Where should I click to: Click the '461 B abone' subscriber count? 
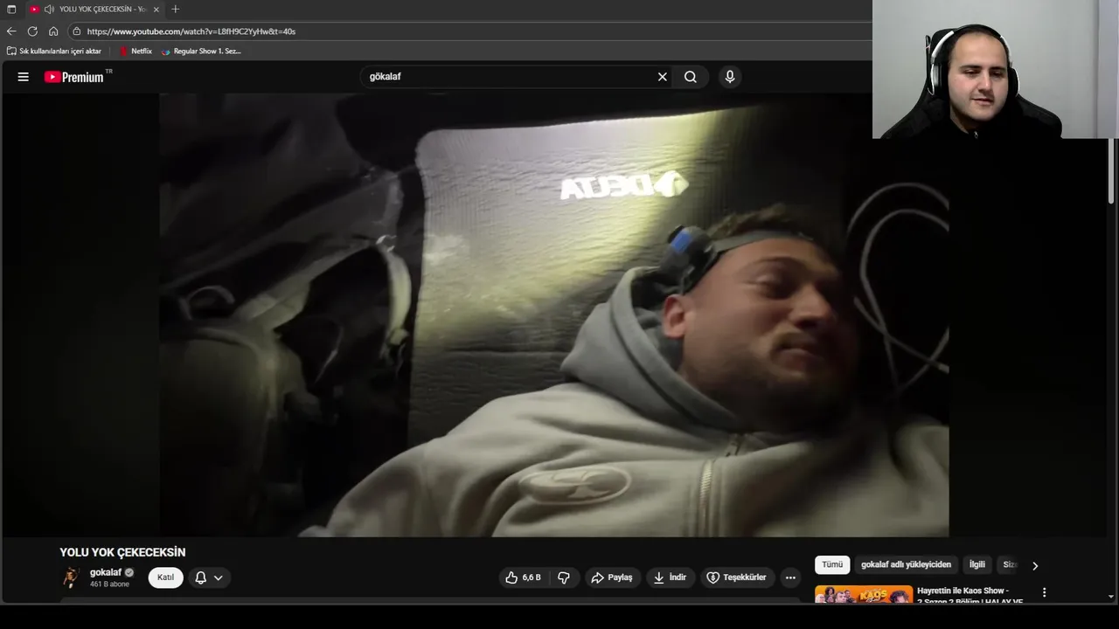109,584
